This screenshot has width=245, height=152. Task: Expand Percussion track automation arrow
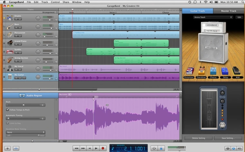pos(56,37)
